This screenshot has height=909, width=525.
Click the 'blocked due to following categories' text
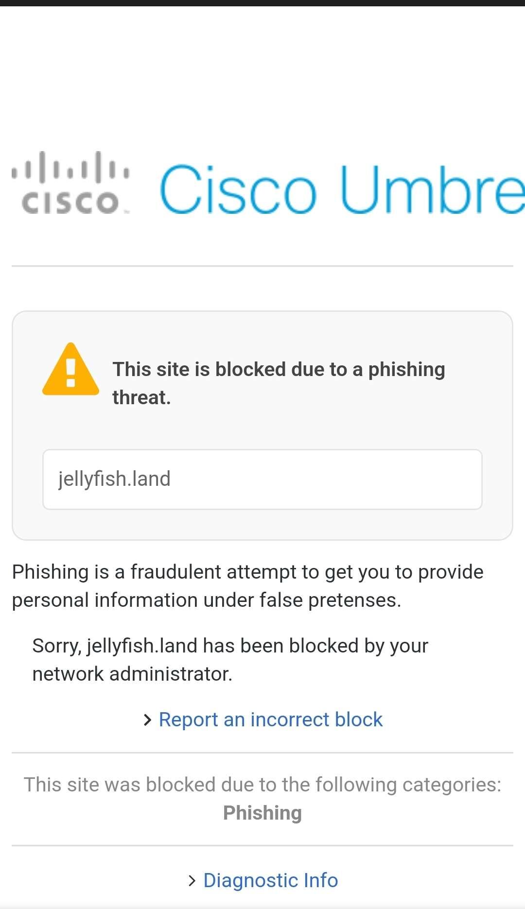(x=262, y=785)
